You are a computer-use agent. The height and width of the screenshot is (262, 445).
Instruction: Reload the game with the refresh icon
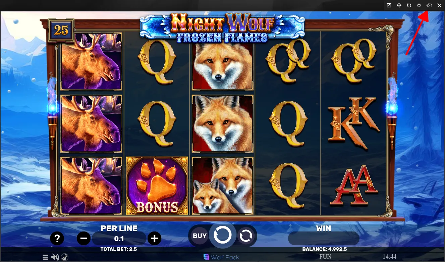pos(409,5)
